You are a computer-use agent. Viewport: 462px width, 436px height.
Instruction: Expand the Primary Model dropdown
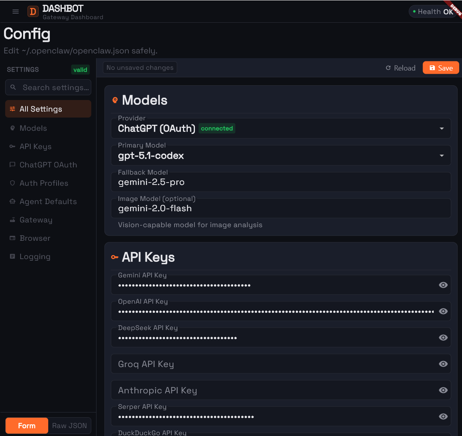pyautogui.click(x=441, y=155)
